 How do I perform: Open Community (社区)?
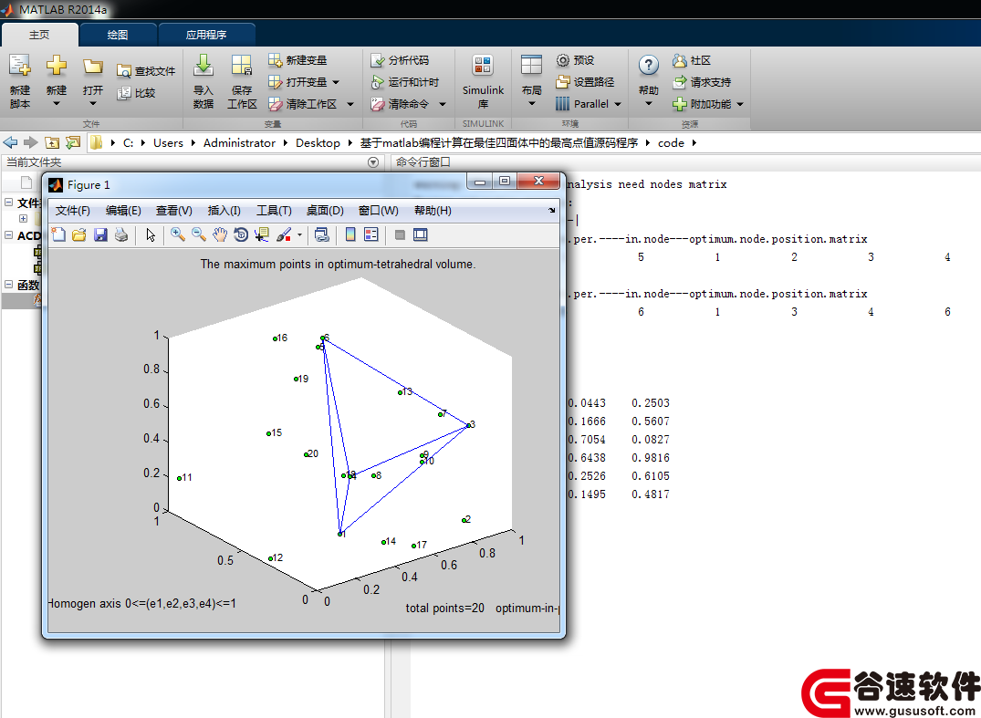(692, 60)
